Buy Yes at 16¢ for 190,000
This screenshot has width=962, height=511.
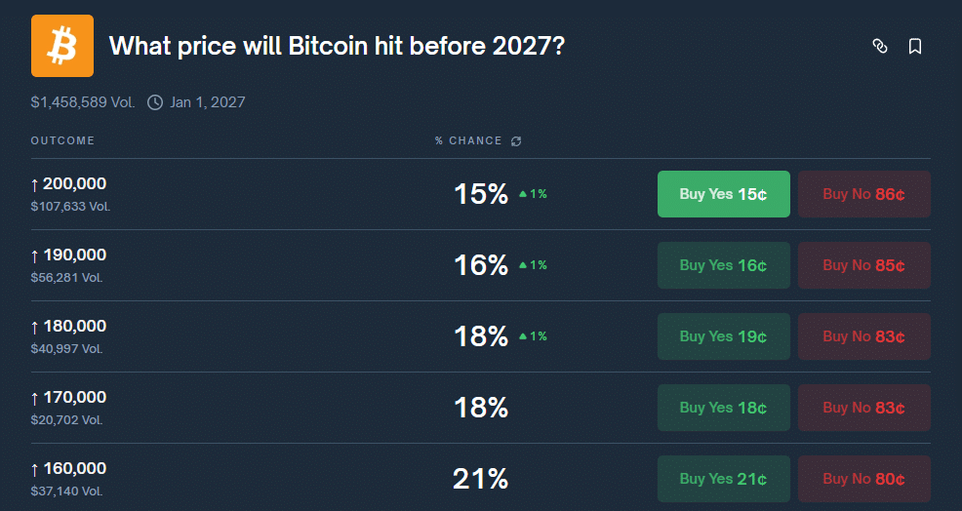pos(723,265)
